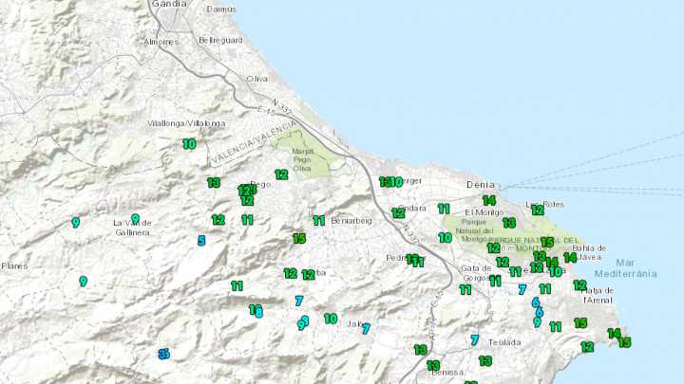Click the Gandia city label

(x=167, y=4)
